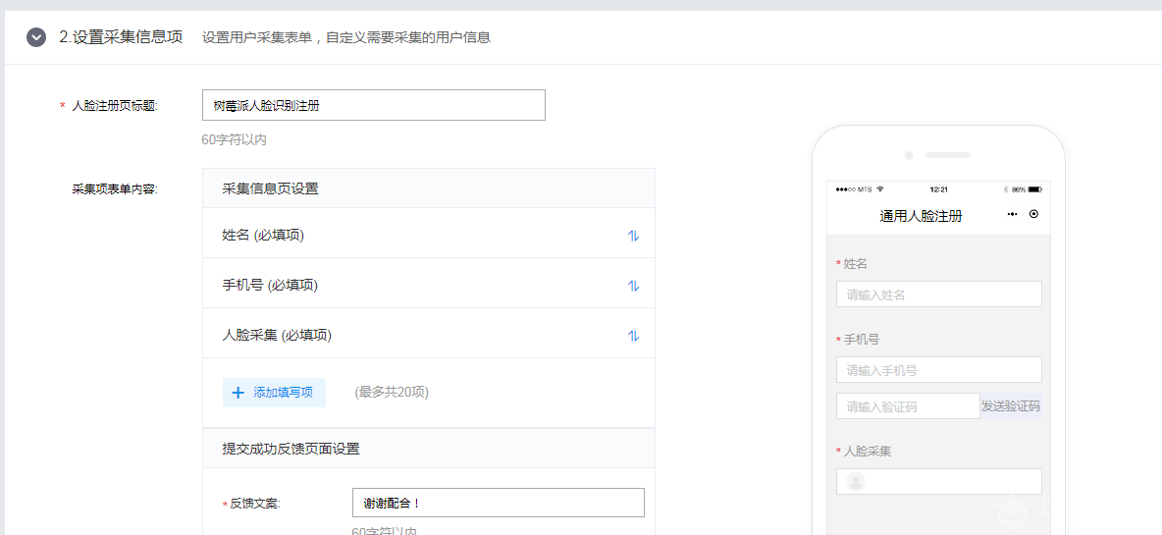
Task: Click the 请输入姓名 field in phone preview
Action: (x=939, y=294)
